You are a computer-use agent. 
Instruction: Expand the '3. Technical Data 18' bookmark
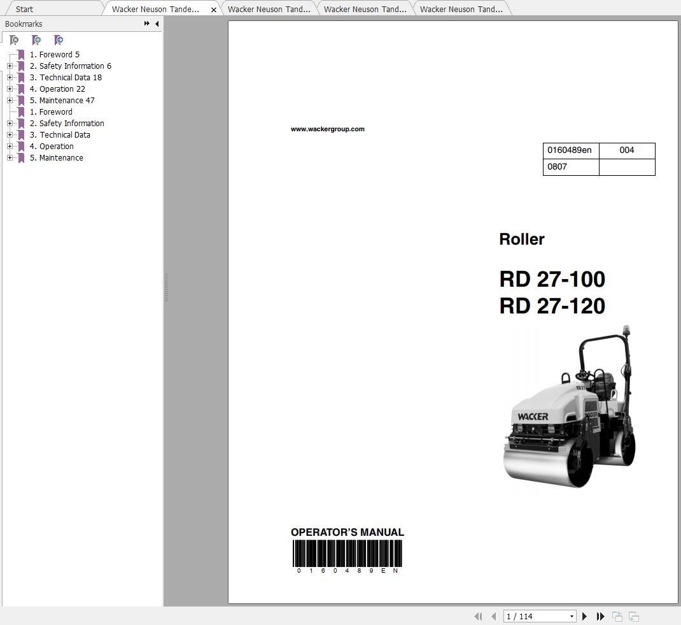click(x=9, y=77)
